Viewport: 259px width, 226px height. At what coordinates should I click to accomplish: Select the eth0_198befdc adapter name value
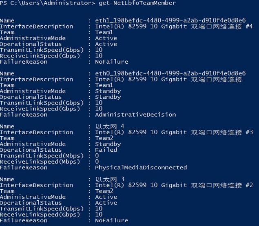pyautogui.click(x=170, y=73)
